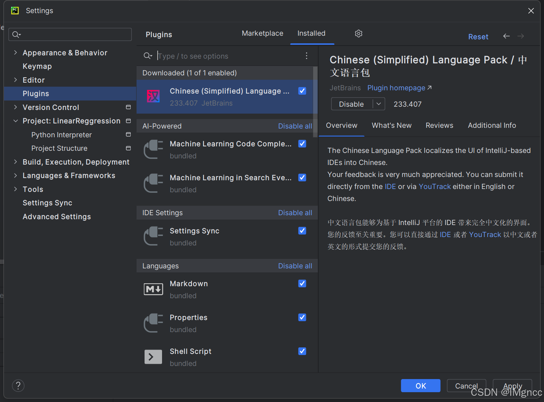
Task: Disable all IDE Settings plugins
Action: coord(295,213)
